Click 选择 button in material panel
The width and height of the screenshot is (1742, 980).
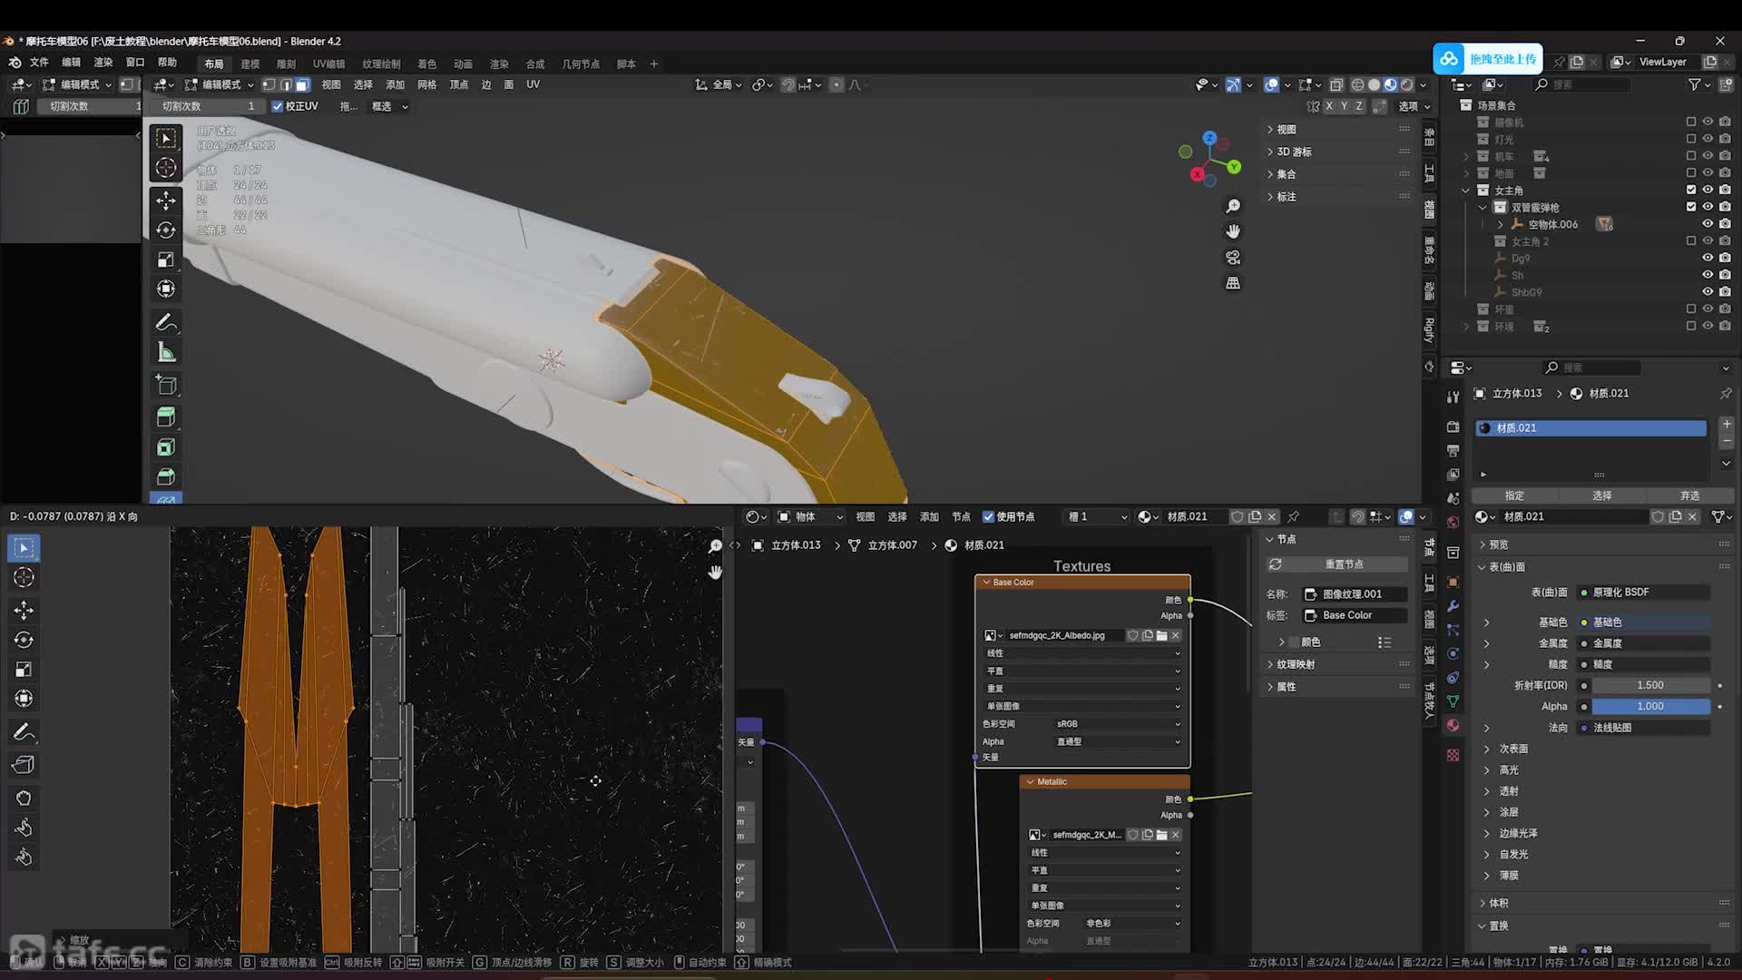1602,495
